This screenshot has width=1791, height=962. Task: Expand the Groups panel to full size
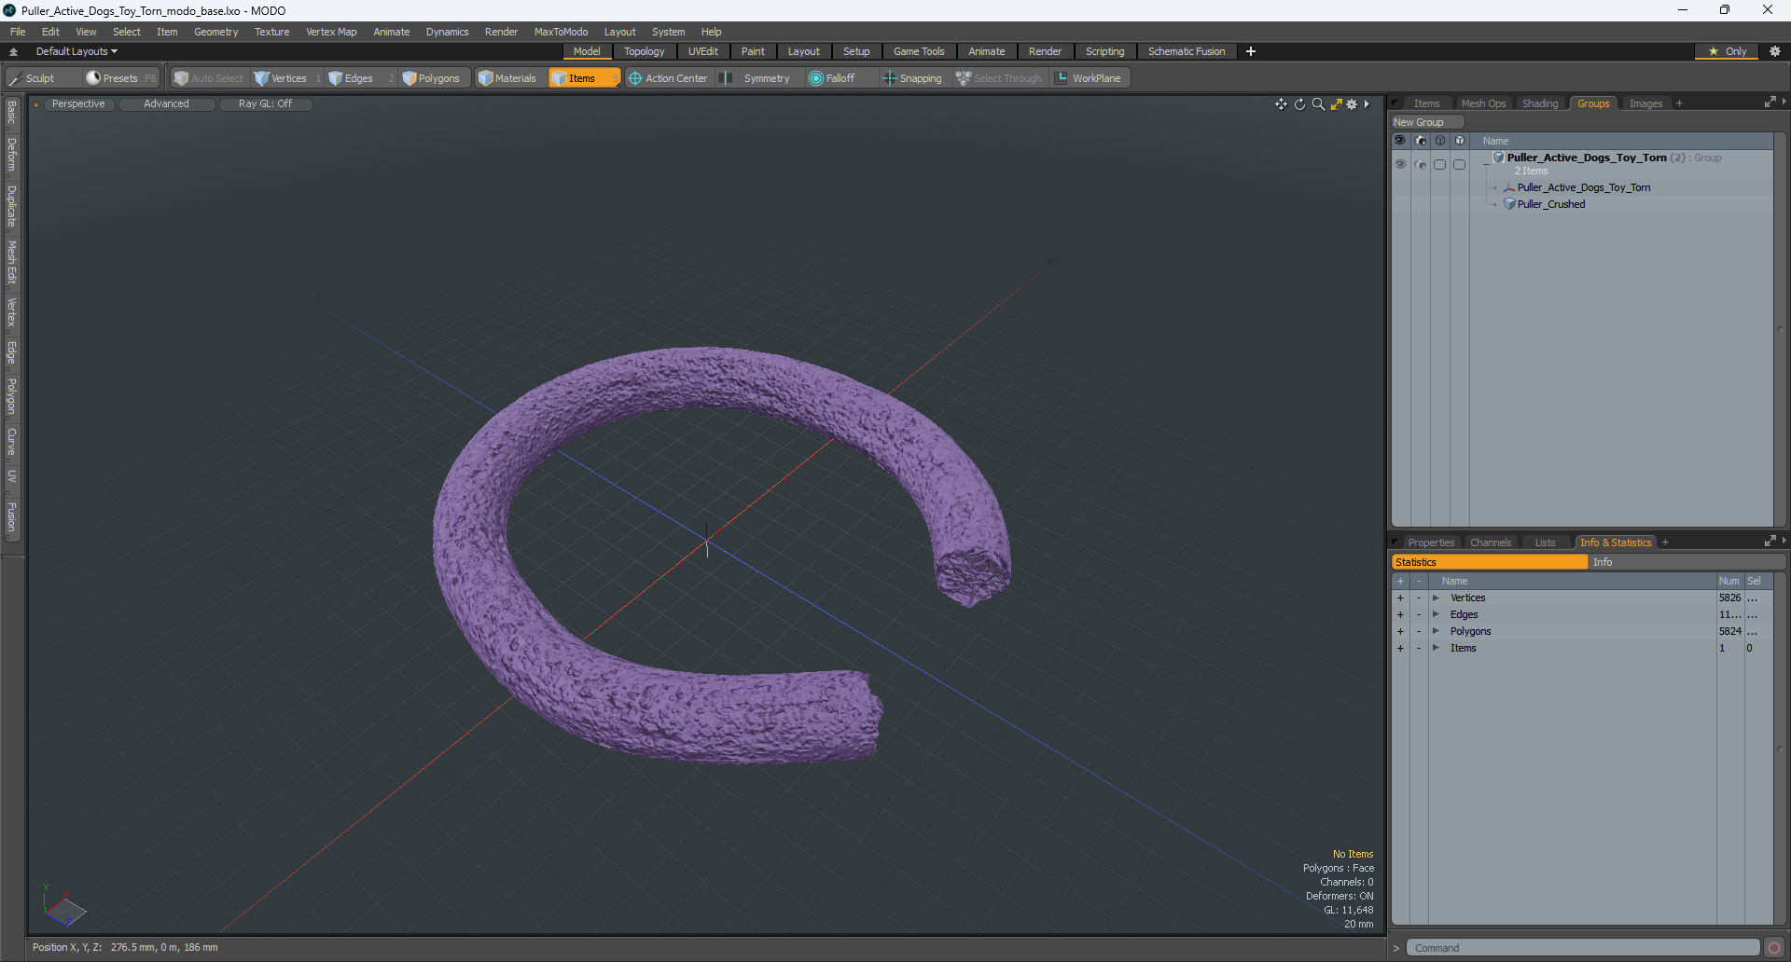(1770, 103)
